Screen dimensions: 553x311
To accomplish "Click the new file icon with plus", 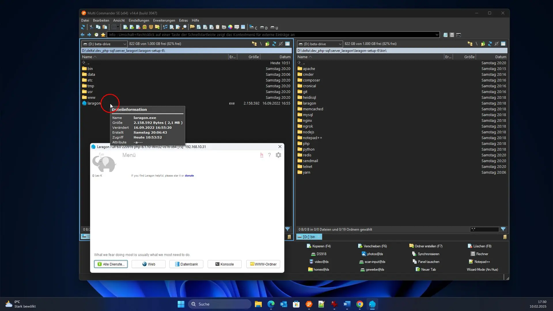I will 125,27.
